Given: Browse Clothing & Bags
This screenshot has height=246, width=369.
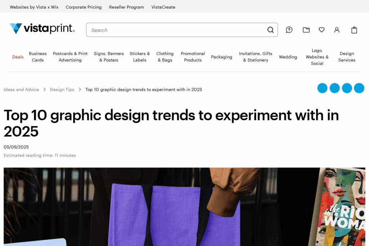Looking at the screenshot, I should tap(165, 57).
